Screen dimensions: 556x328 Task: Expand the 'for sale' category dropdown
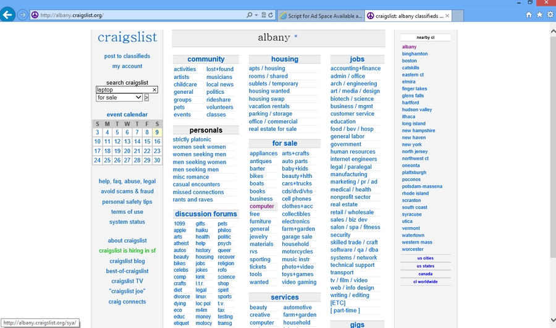(x=138, y=98)
